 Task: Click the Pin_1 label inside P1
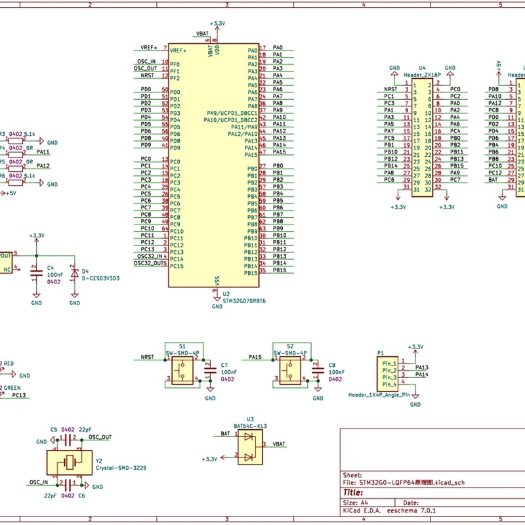click(389, 364)
